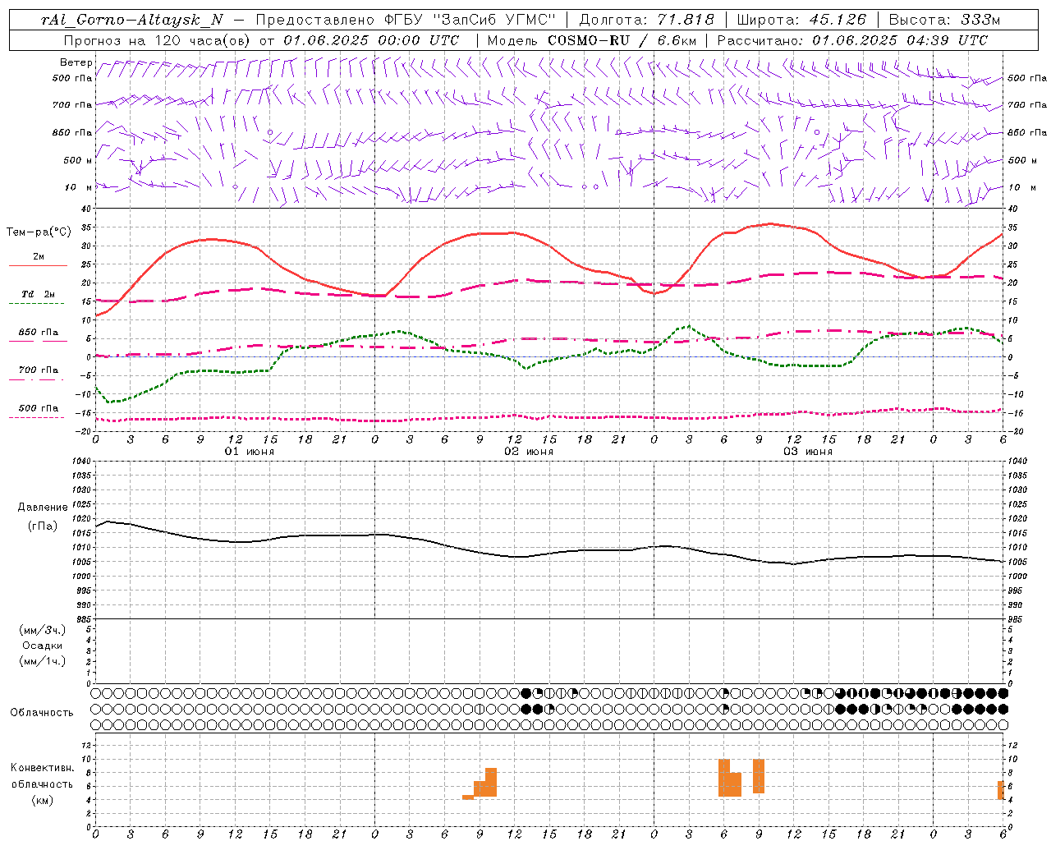
Task: Select the Широта: 45.126 header field
Action: [x=801, y=20]
